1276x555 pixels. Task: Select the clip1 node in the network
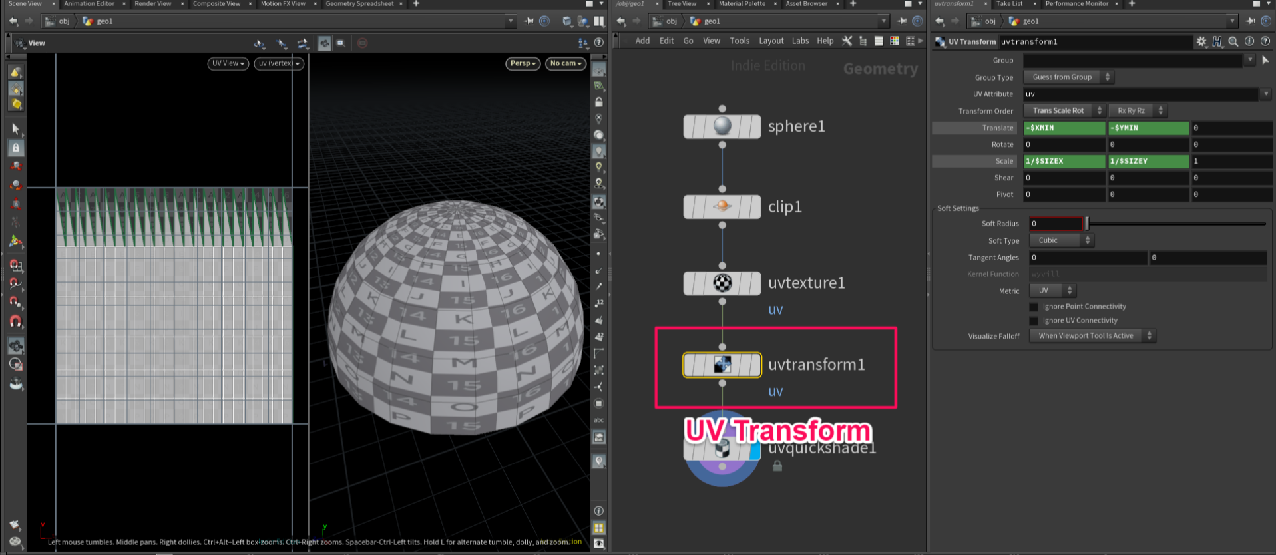[722, 207]
